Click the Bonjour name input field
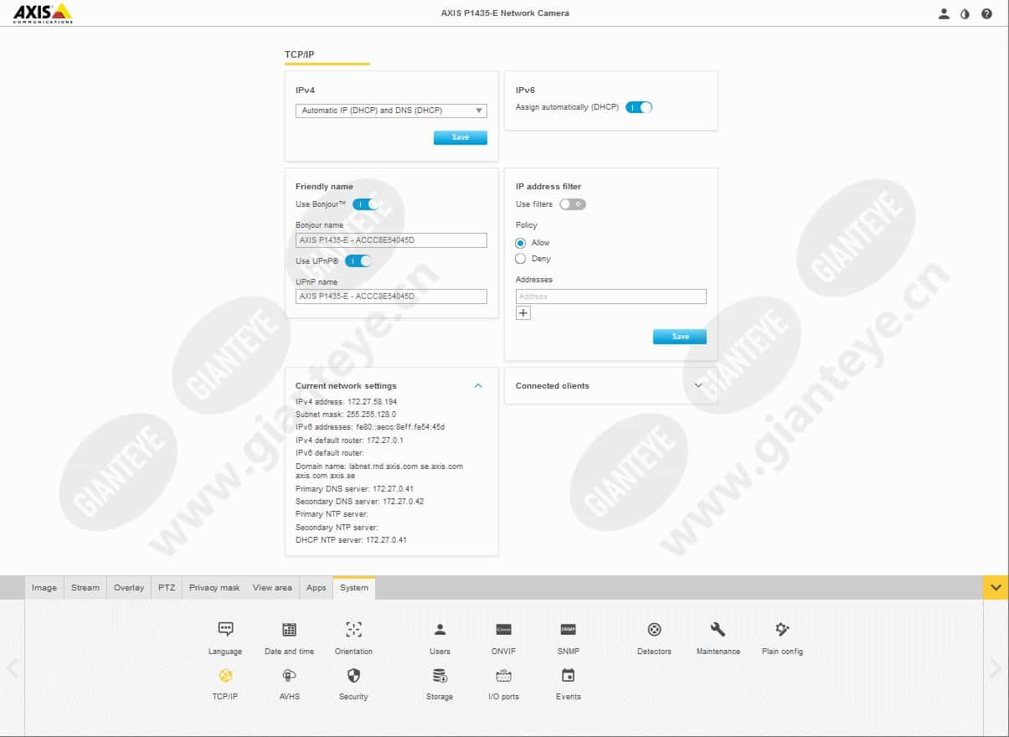Image resolution: width=1009 pixels, height=737 pixels. click(391, 240)
